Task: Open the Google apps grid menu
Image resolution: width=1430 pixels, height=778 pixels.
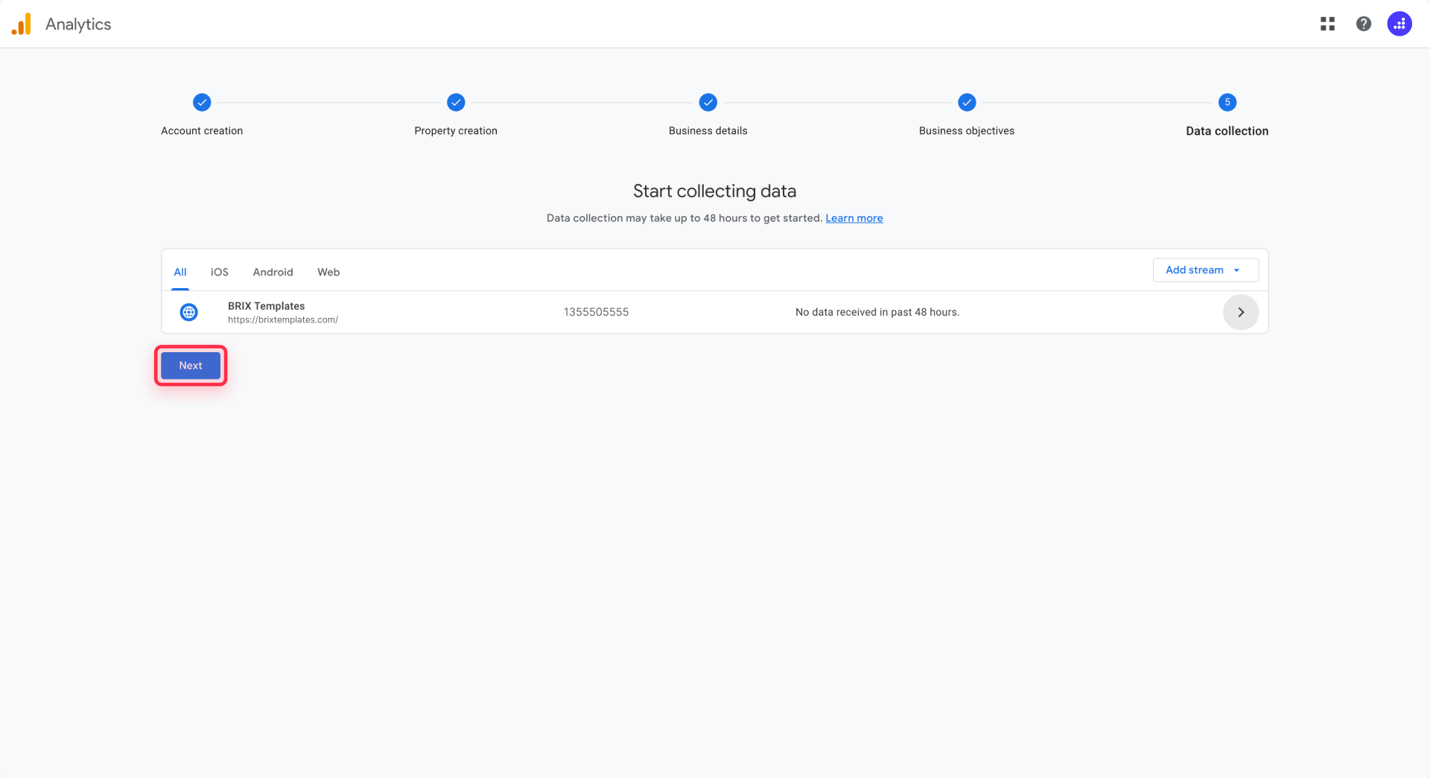Action: pyautogui.click(x=1327, y=23)
